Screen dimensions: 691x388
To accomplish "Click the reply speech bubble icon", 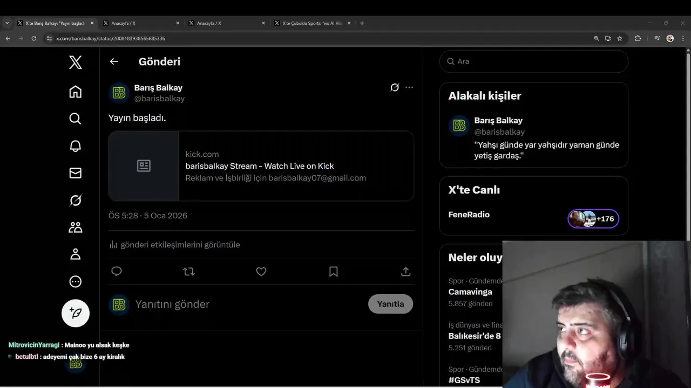I will [x=117, y=272].
